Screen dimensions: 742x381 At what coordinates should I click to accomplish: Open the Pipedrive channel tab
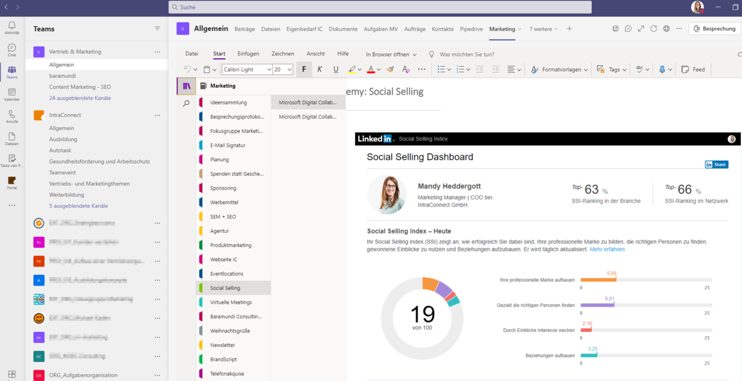coord(471,29)
